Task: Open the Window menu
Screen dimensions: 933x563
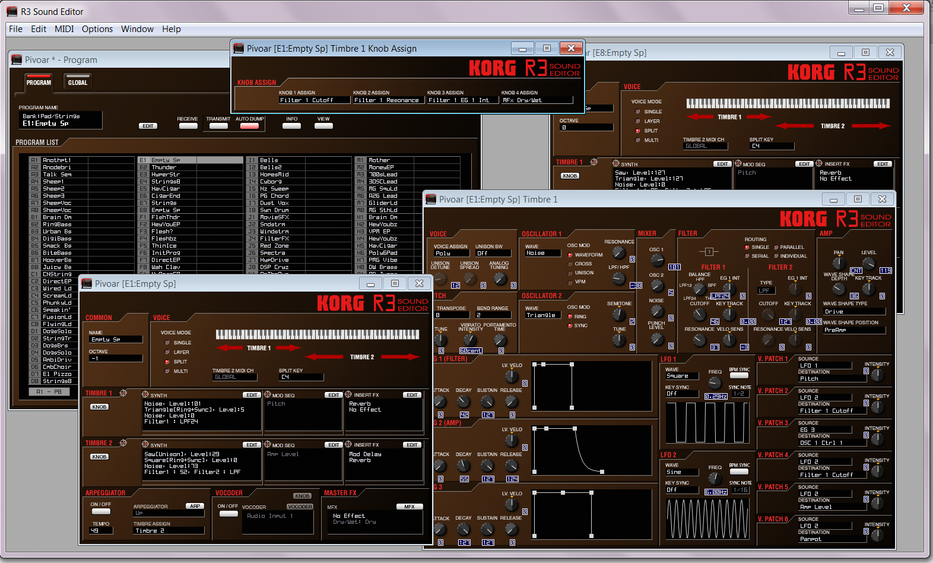Action: (137, 29)
